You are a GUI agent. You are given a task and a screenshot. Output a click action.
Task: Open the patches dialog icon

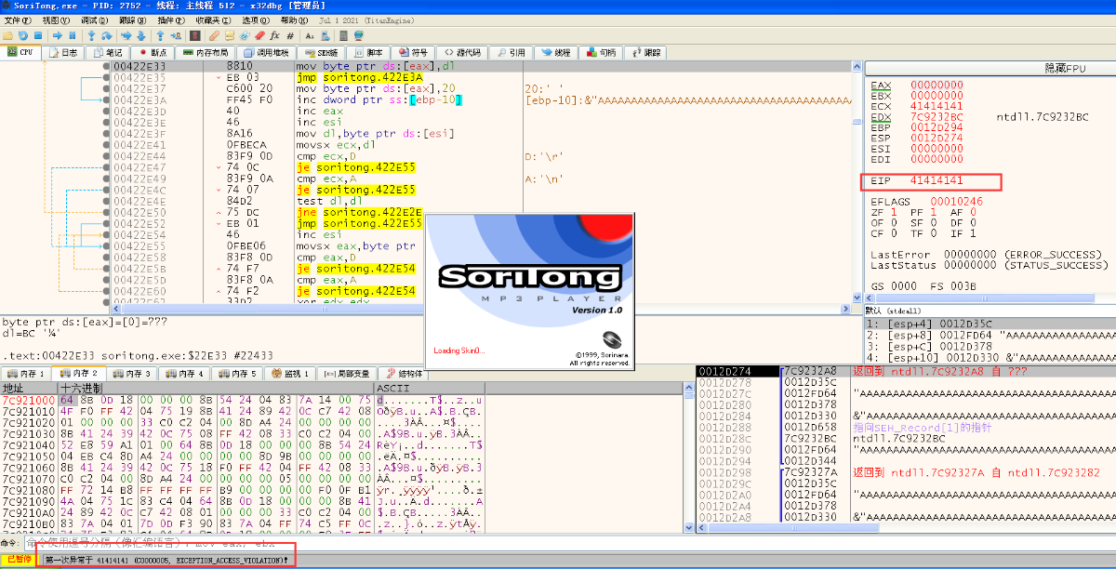click(x=214, y=35)
